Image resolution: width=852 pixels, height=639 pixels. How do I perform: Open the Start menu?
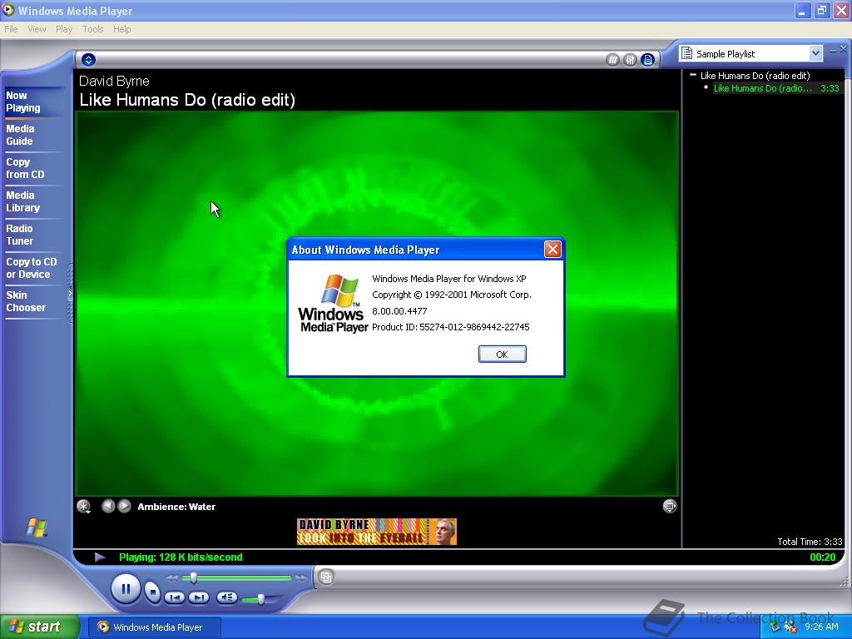(40, 627)
